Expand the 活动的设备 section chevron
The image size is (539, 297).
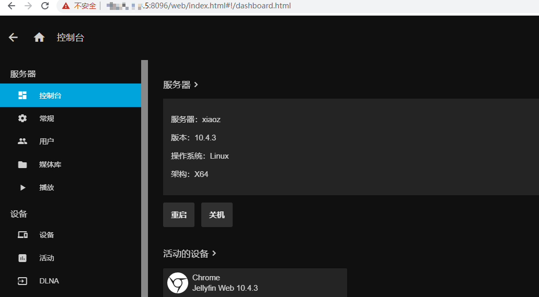coord(214,254)
